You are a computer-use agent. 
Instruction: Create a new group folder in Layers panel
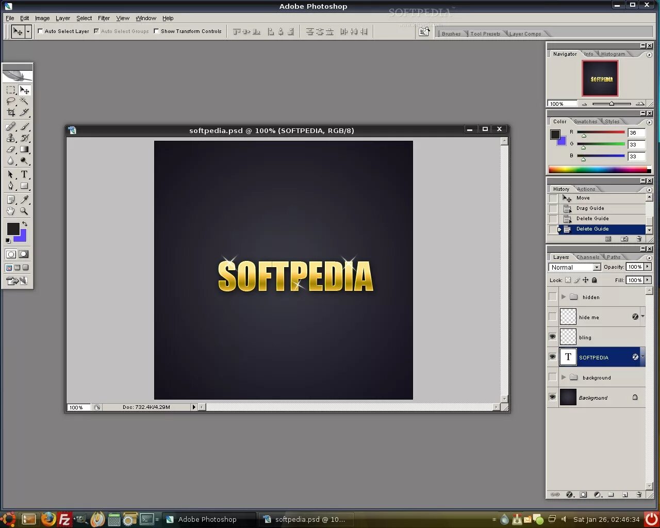click(611, 494)
